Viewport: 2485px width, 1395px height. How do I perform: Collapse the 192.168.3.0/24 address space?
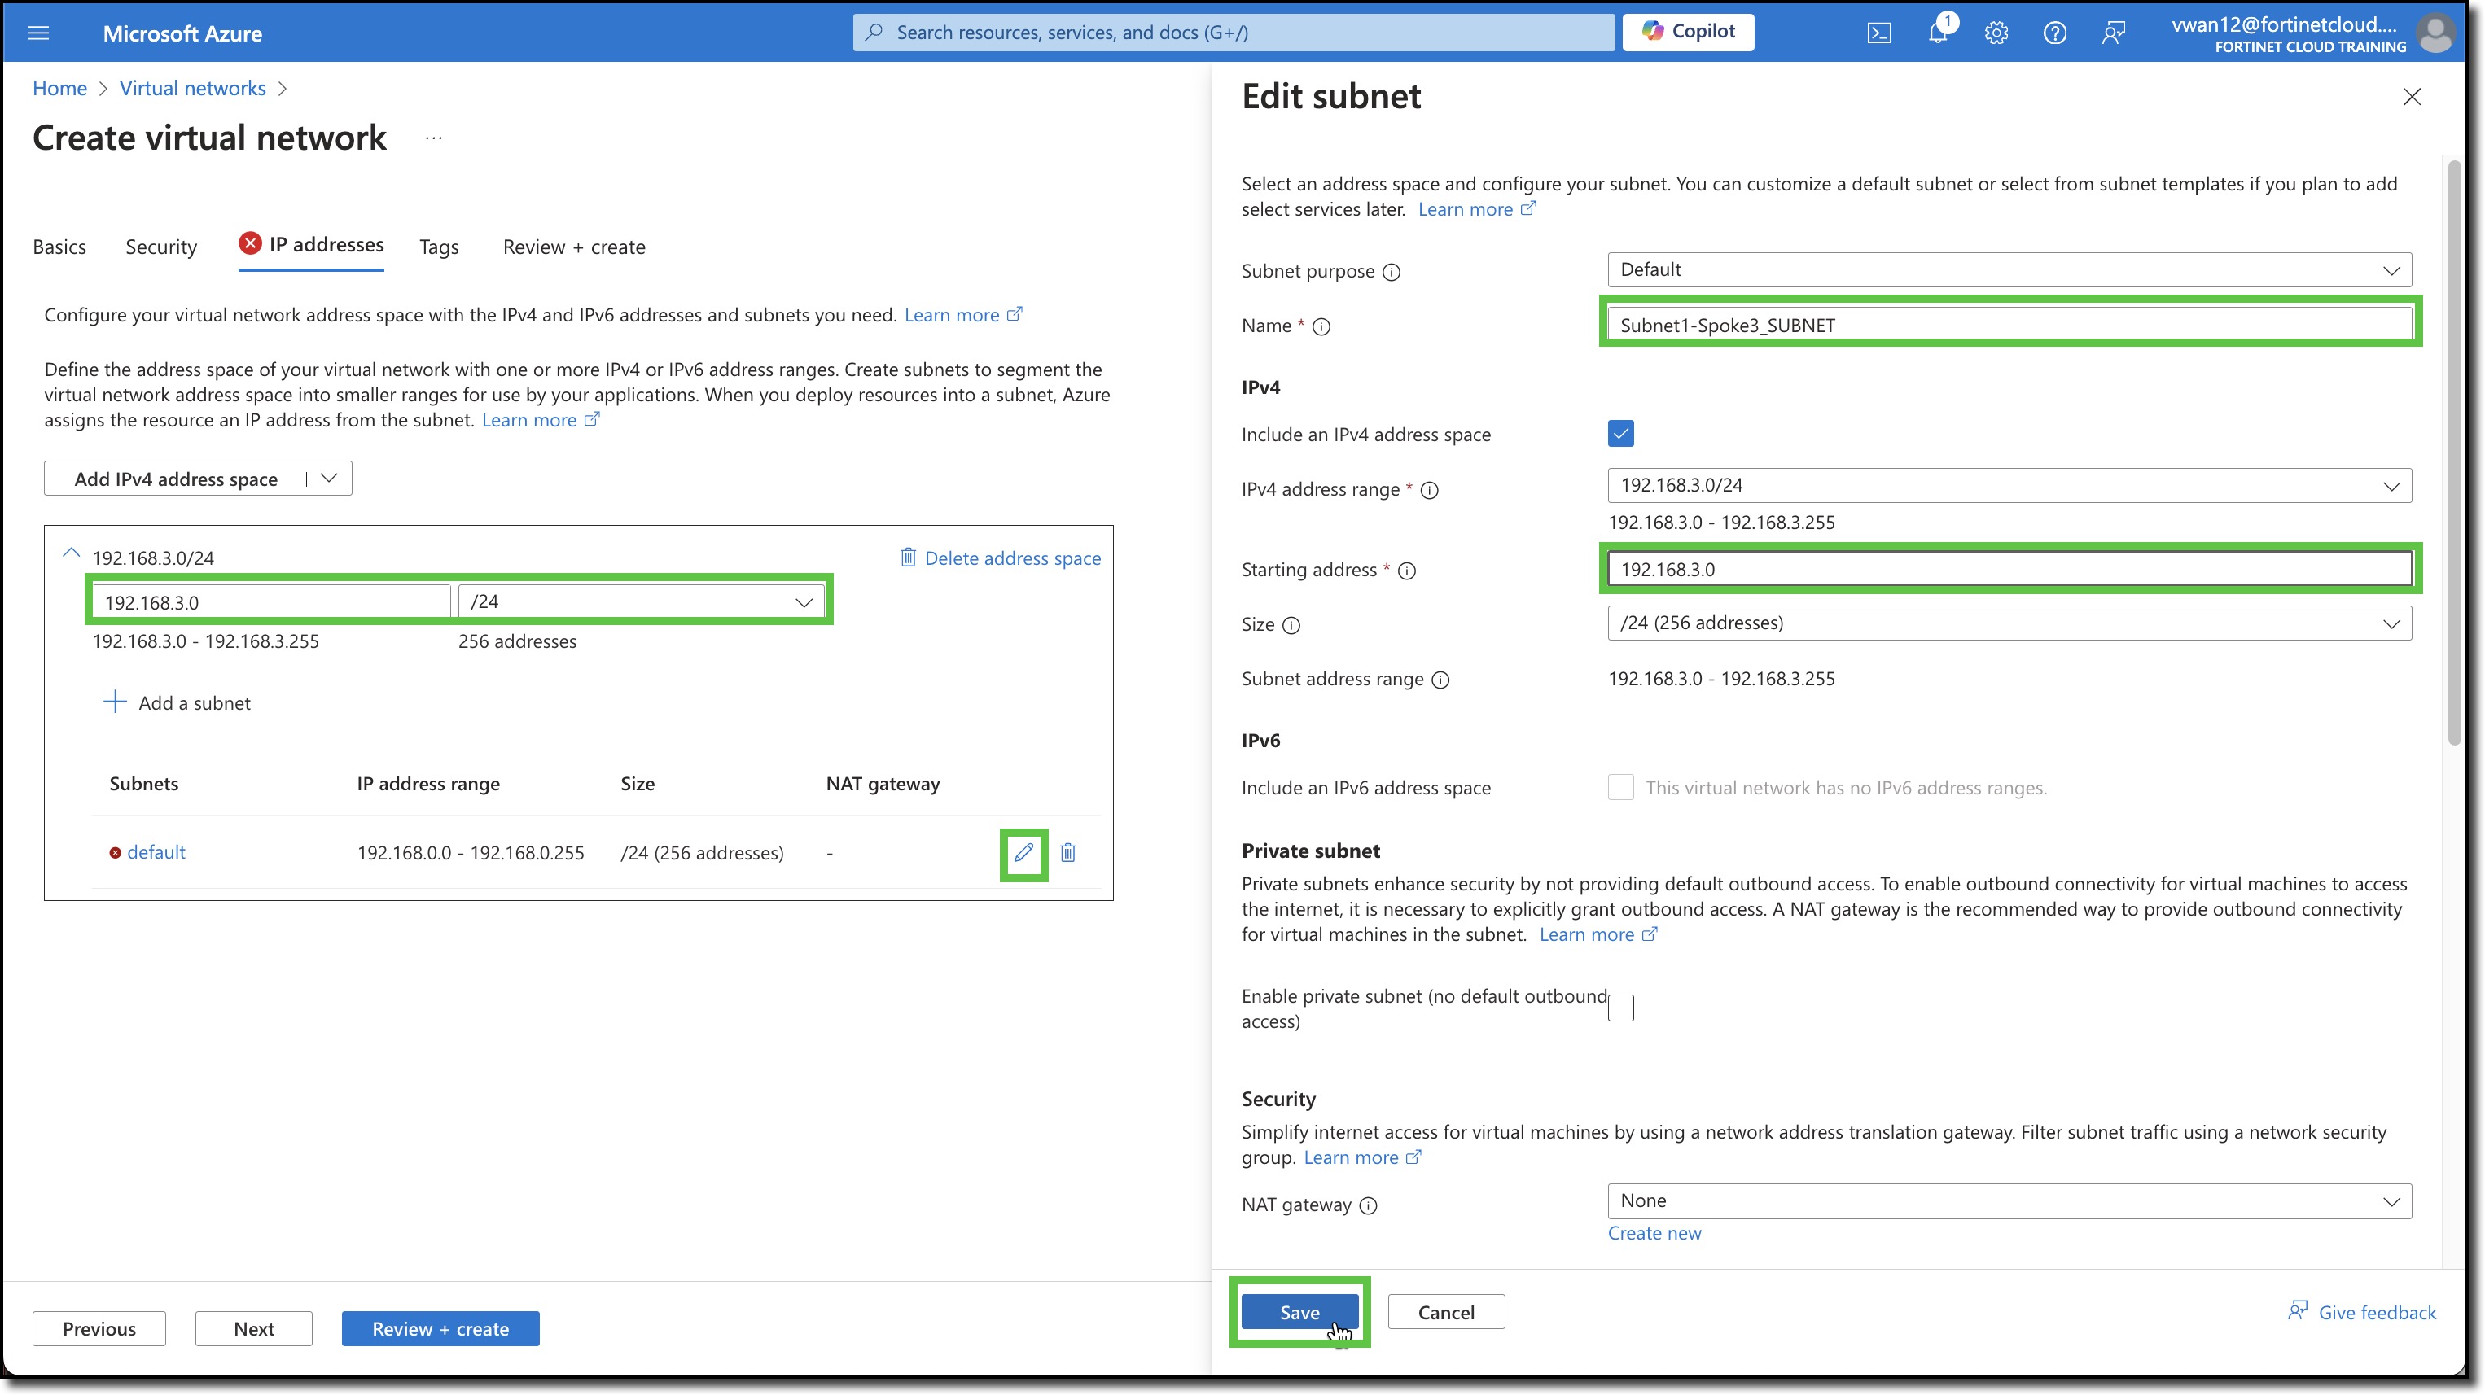click(x=72, y=553)
